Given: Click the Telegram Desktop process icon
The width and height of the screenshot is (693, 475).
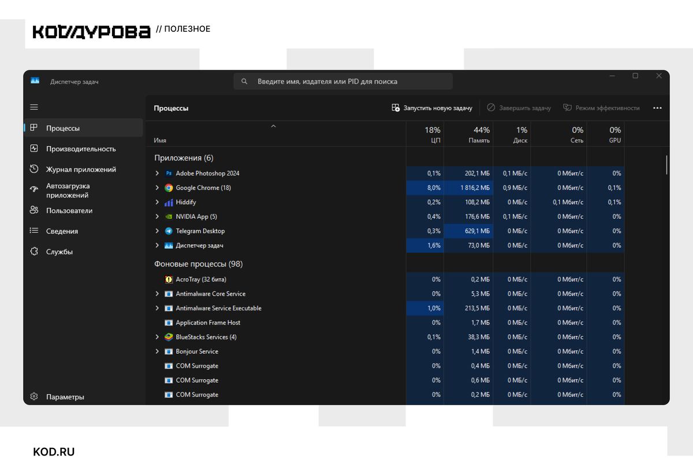Looking at the screenshot, I should [x=169, y=231].
